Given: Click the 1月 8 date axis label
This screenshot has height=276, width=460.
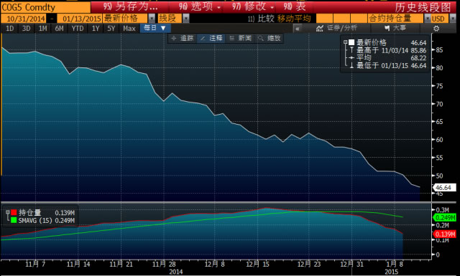Looking at the screenshot, I should pos(395,265).
